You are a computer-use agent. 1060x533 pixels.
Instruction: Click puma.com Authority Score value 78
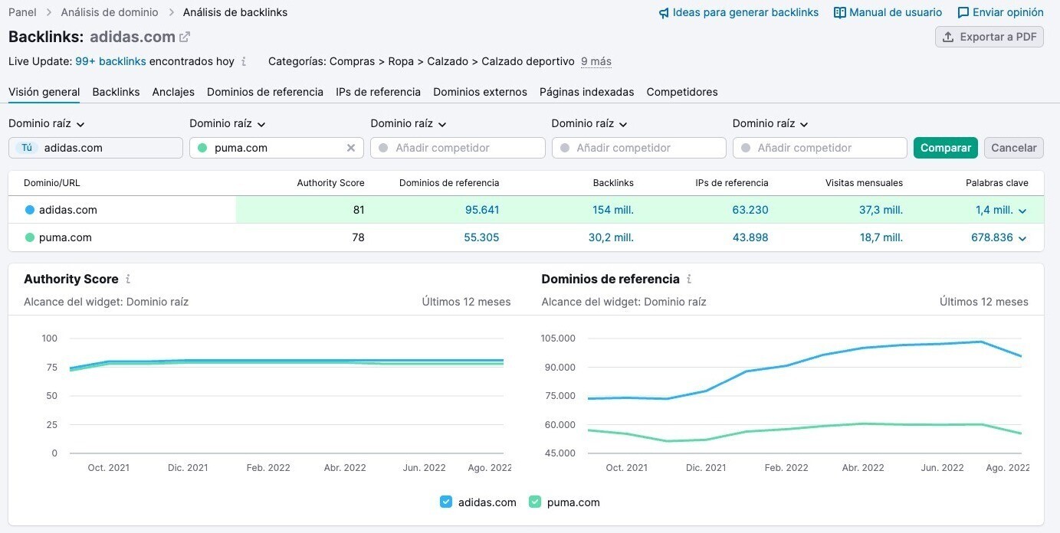(358, 237)
